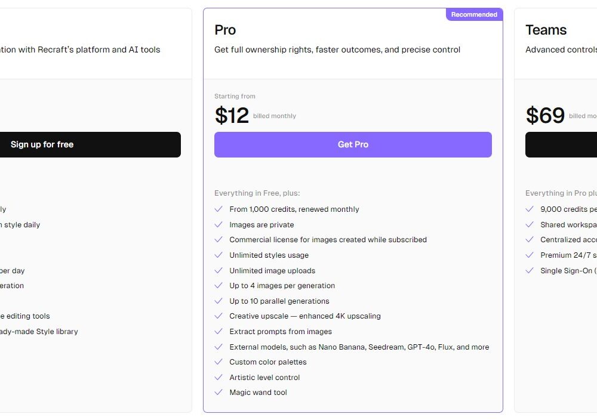Click checkmark beside Extract prompts from images
The width and height of the screenshot is (597, 420).
point(219,332)
